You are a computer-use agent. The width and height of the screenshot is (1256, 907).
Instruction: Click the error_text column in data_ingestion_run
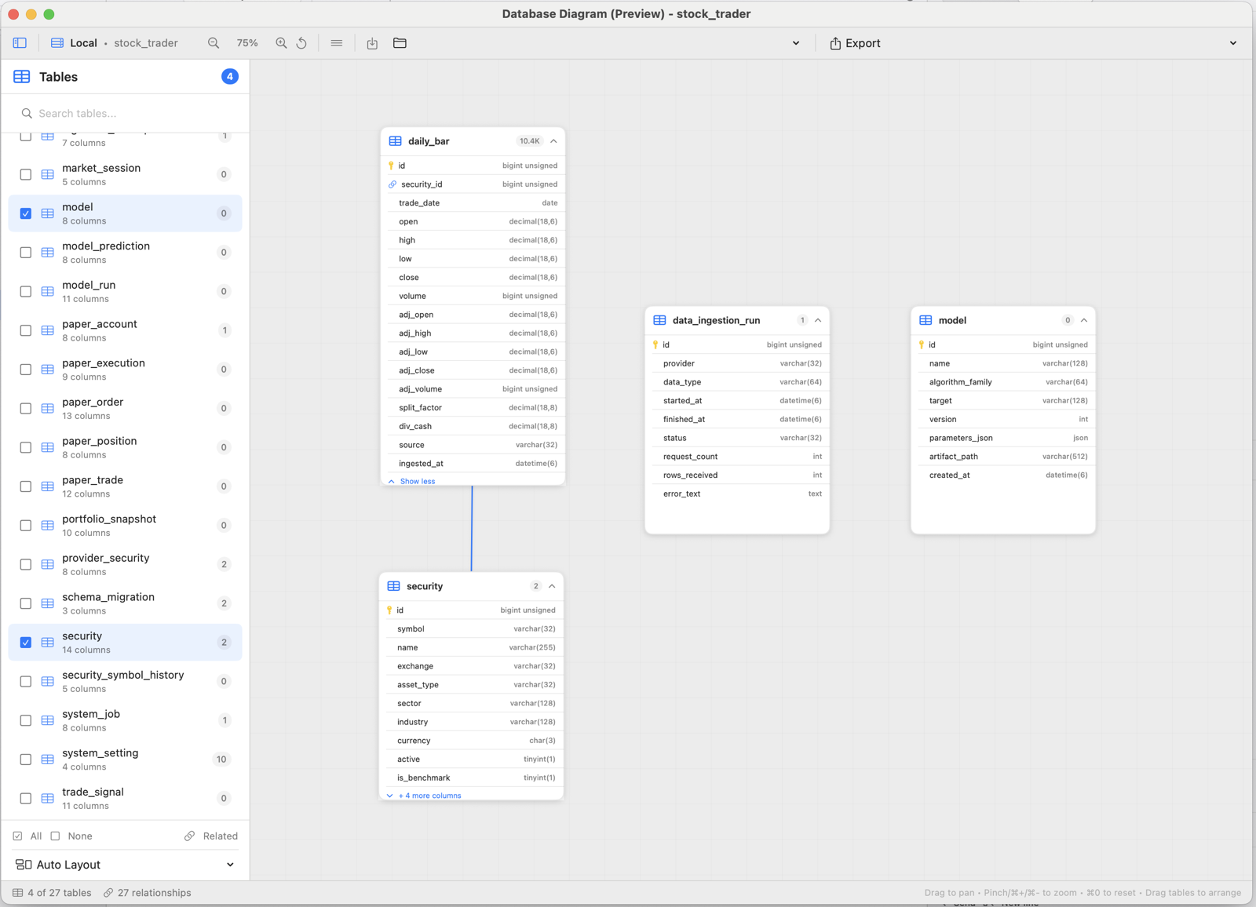(x=737, y=494)
